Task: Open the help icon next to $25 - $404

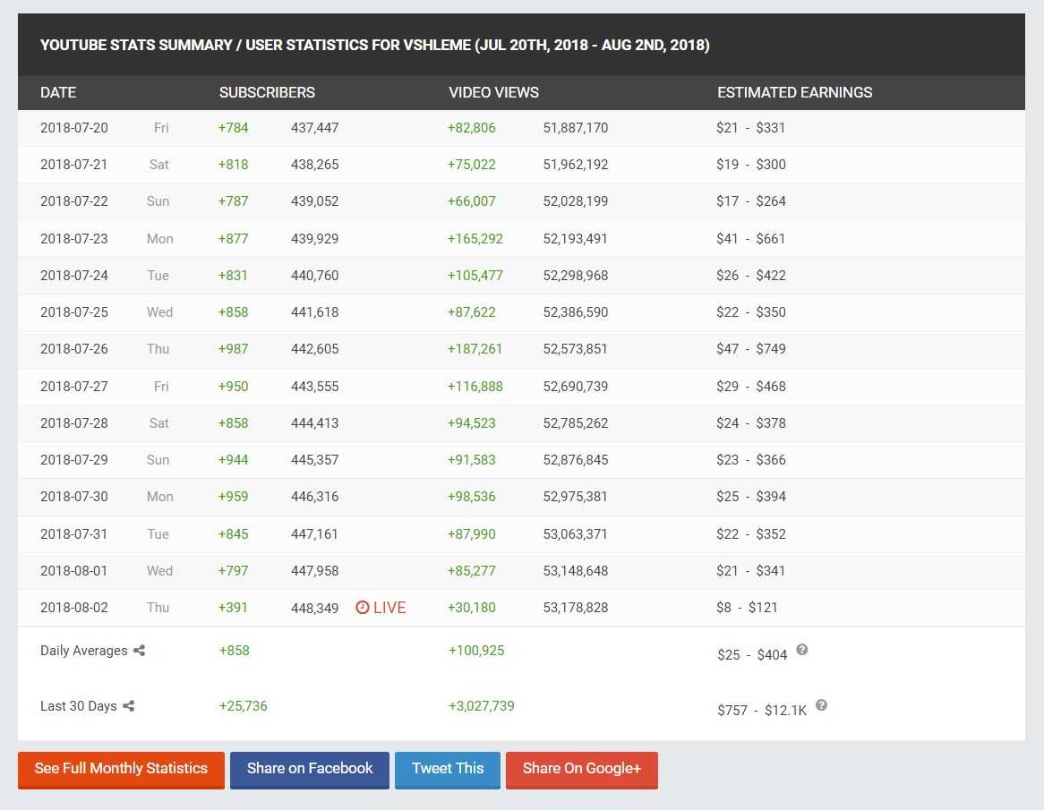Action: coord(802,650)
